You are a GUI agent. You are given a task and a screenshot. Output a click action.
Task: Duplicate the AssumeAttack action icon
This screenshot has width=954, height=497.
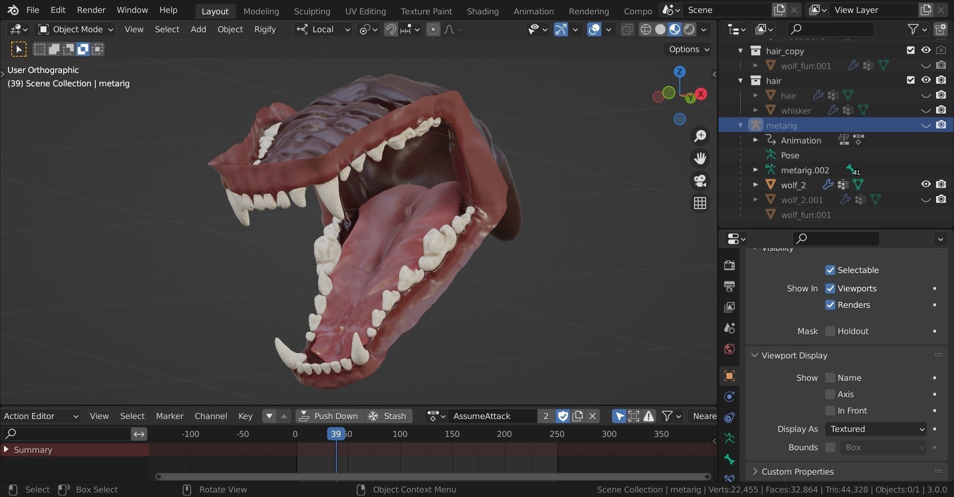coord(577,416)
